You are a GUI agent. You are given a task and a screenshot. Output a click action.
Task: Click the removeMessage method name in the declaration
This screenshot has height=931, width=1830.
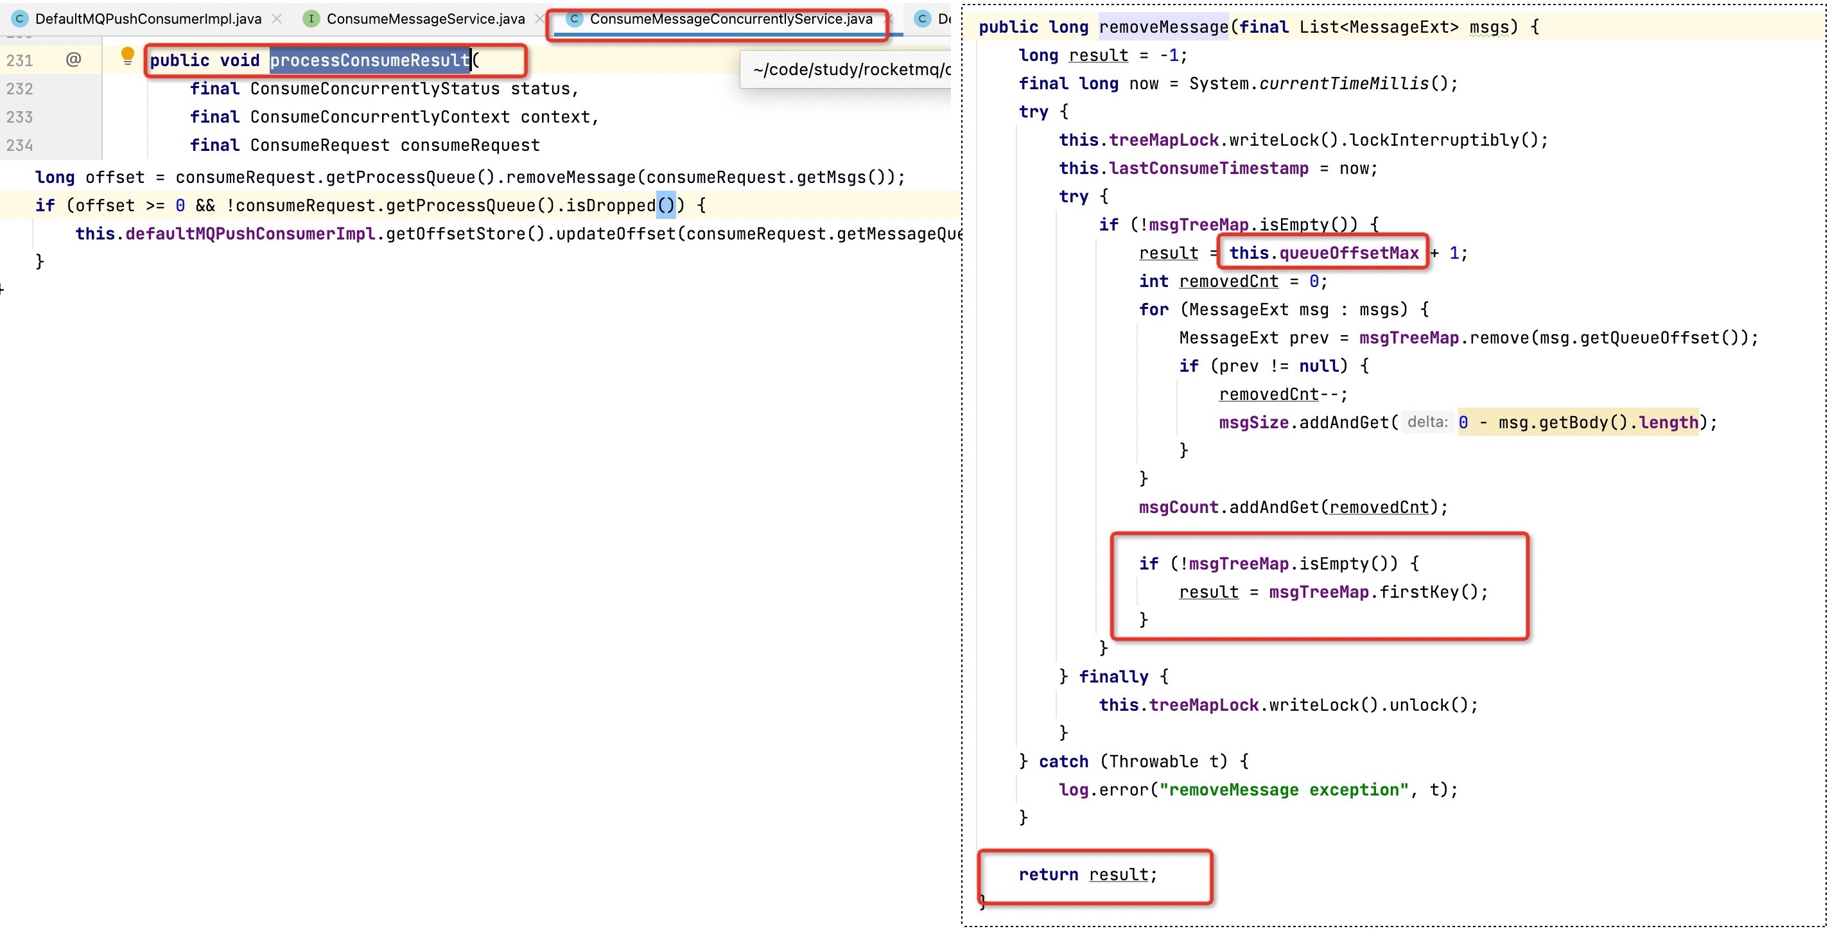click(x=1163, y=27)
